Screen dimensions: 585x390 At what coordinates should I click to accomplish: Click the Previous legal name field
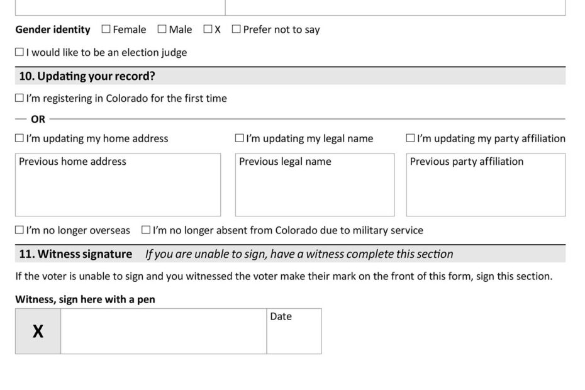(x=314, y=185)
